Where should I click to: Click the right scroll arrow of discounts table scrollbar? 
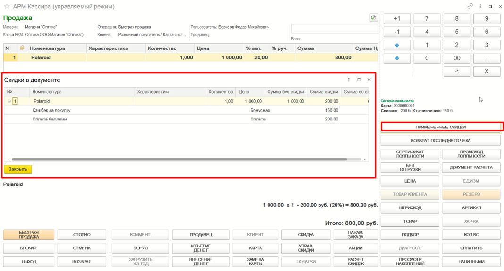coord(365,159)
